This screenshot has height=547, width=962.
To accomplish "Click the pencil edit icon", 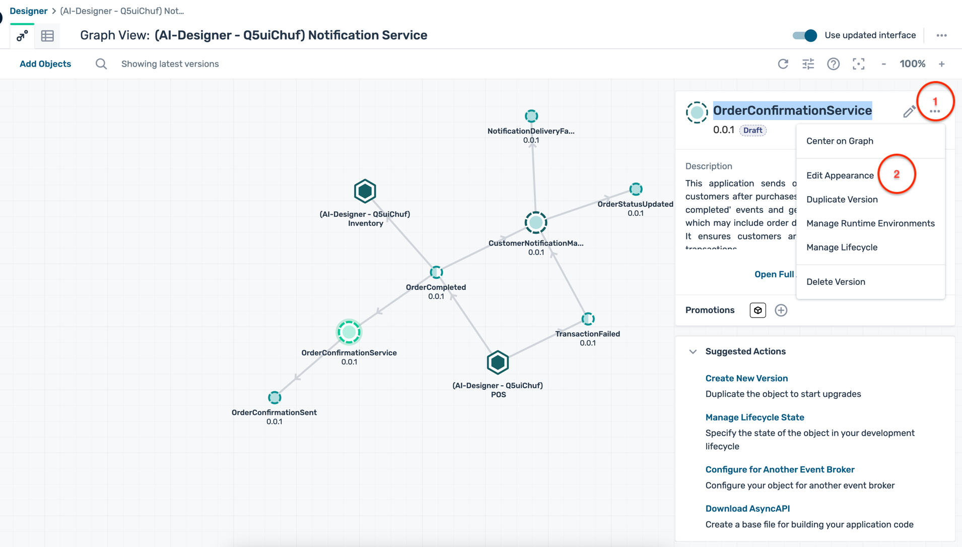I will 909,111.
